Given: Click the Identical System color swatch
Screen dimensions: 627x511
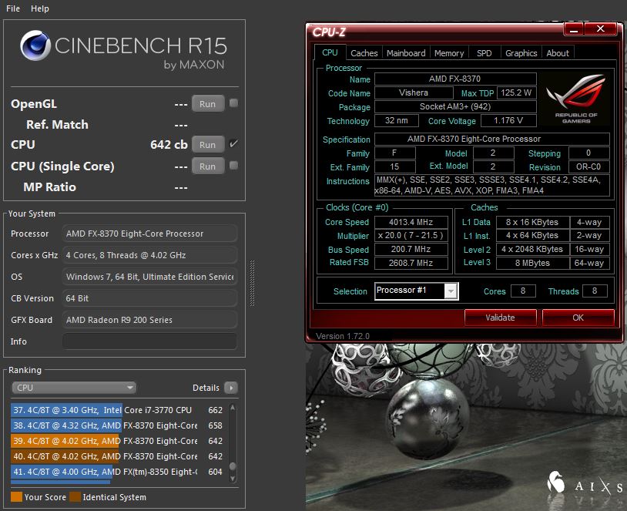Looking at the screenshot, I should [75, 496].
